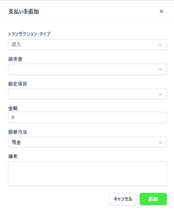The image size is (174, 212).
Task: Click the 請求書 field label
Action: pyautogui.click(x=15, y=59)
